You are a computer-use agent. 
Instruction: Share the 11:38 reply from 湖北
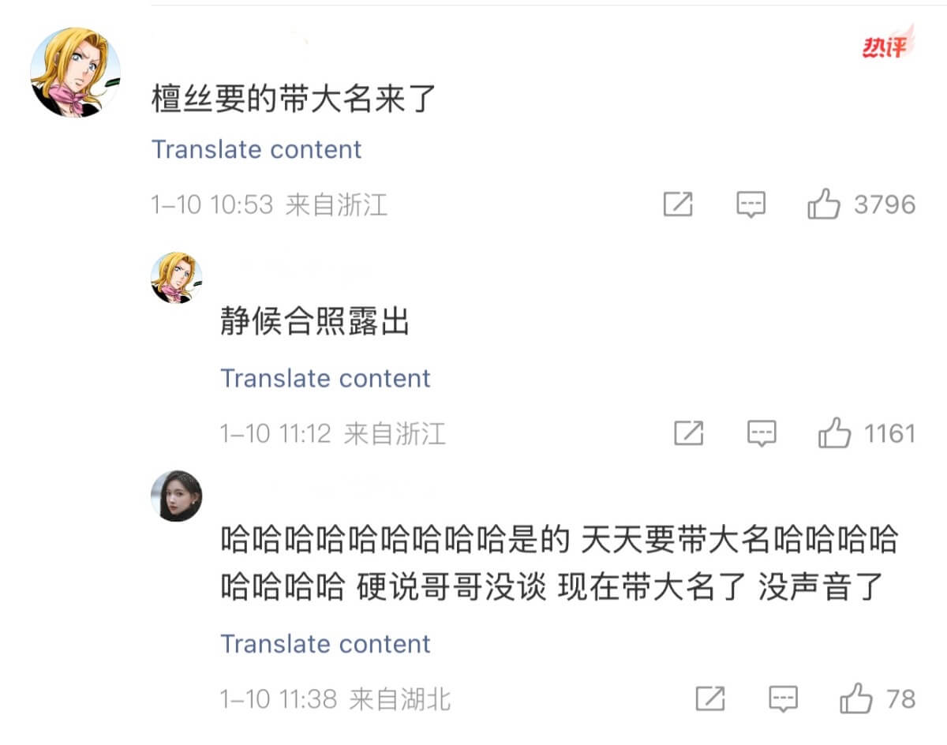tap(710, 698)
